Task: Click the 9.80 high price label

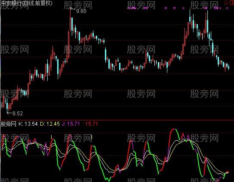Action: click(x=81, y=11)
